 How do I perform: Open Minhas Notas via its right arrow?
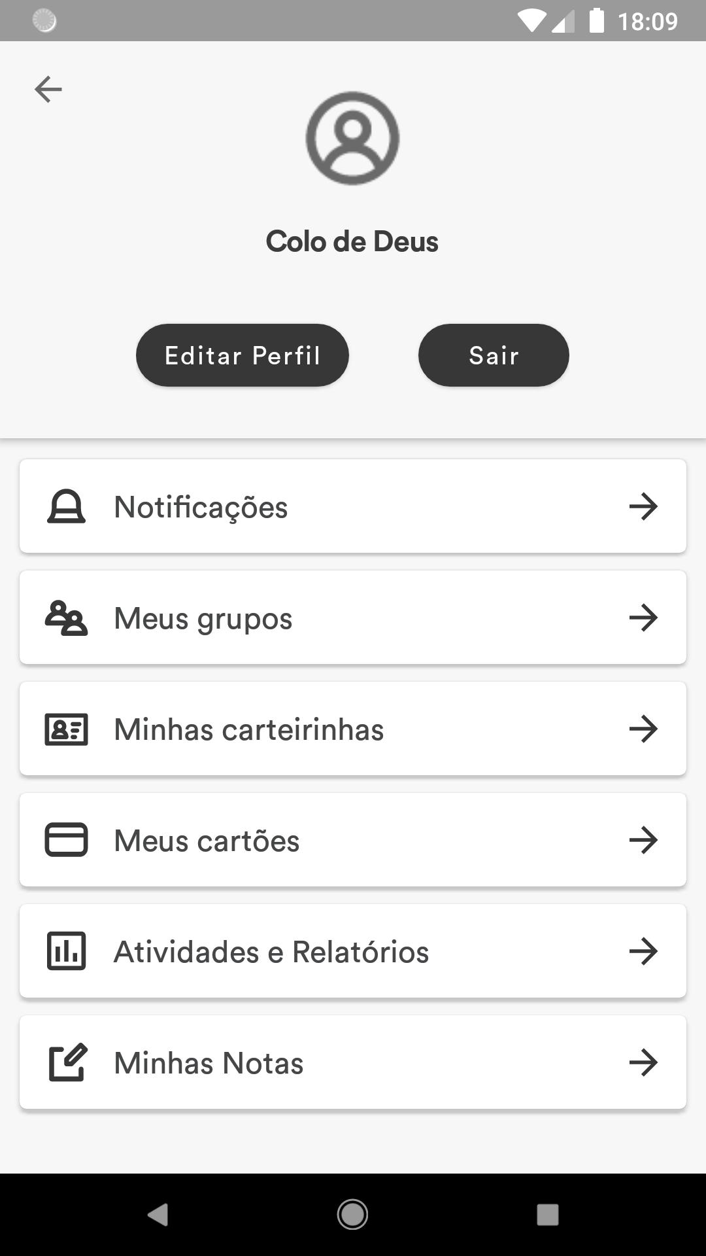643,1062
